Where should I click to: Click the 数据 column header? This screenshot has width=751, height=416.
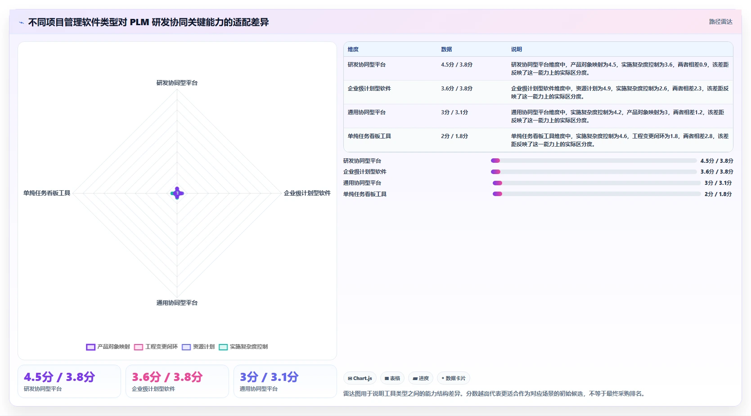[446, 49]
